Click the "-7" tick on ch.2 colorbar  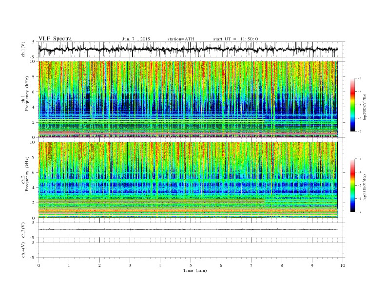pos(359,212)
